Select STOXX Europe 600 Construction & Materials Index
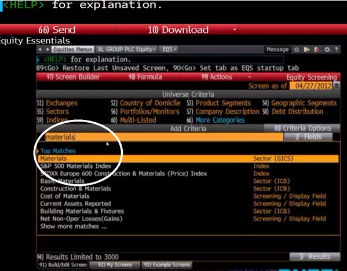This screenshot has height=271, width=347. [x=188, y=174]
